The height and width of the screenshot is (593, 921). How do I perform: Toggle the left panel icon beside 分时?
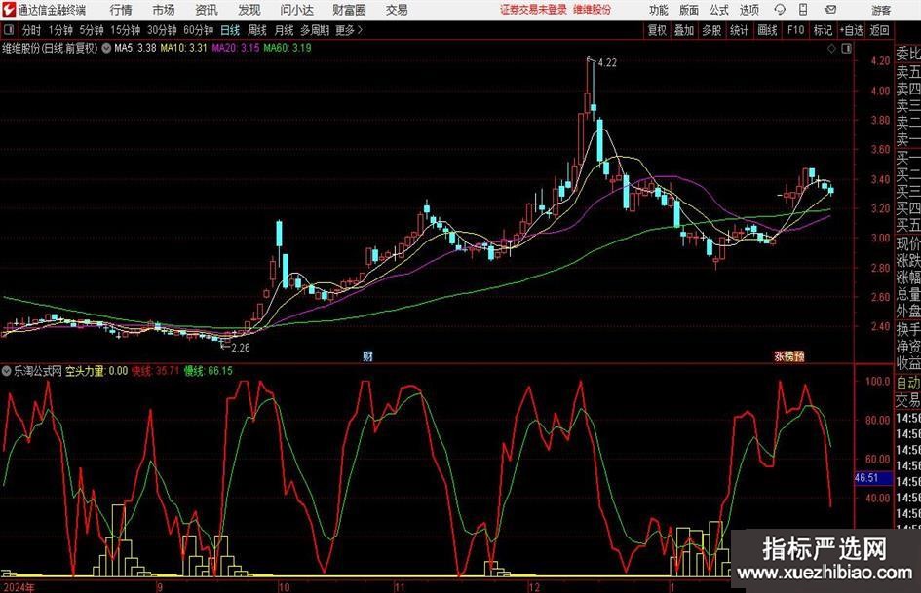(x=8, y=30)
